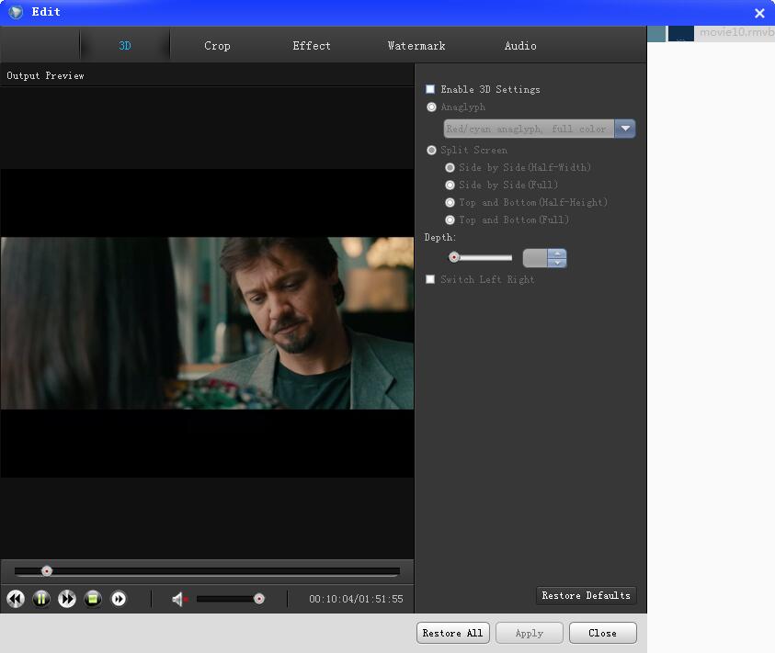This screenshot has width=775, height=653.
Task: Select movie10.rmvb in the background window
Action: 736,32
